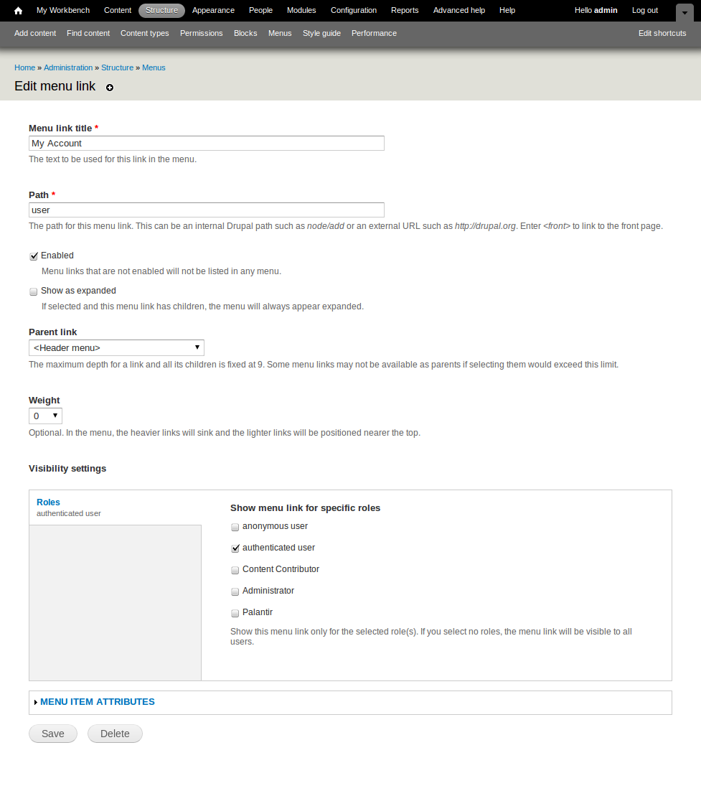Toggle the shortcut drawer arrow icon
The height and width of the screenshot is (791, 701).
(684, 13)
